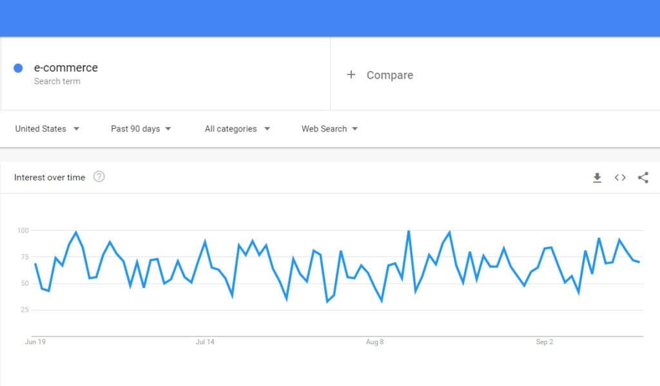660x386 pixels.
Task: Open the help question mark icon
Action: coord(99,177)
